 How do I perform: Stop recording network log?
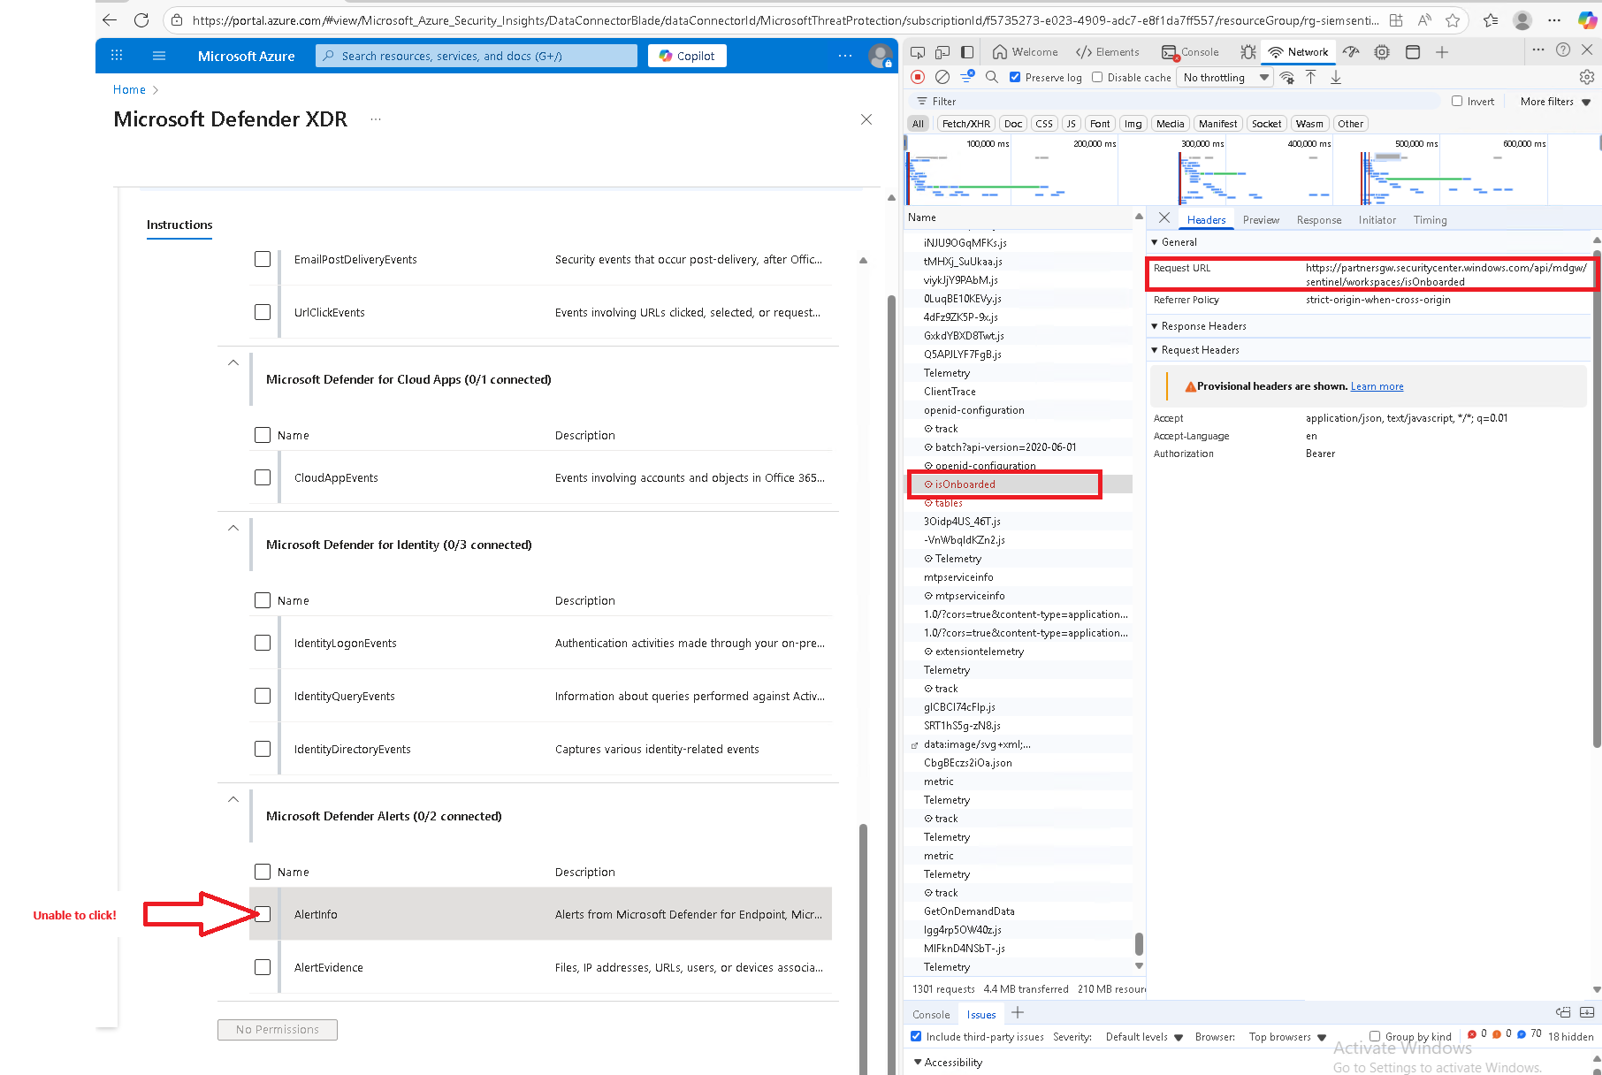pos(918,77)
